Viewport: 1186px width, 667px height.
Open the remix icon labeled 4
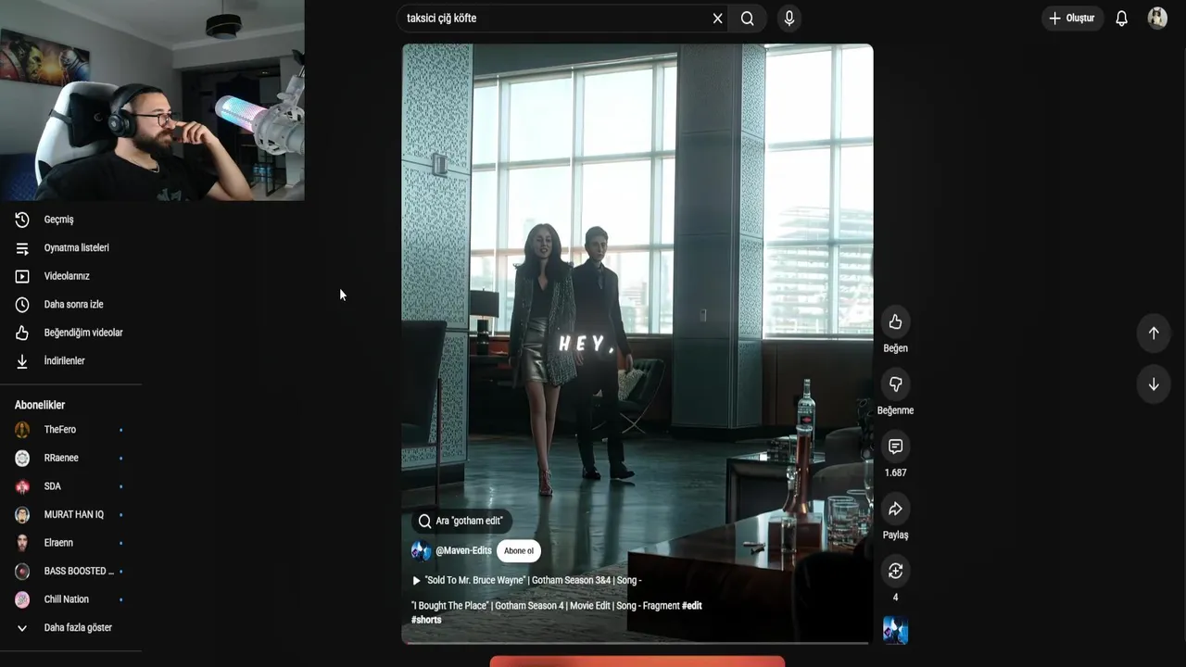point(895,572)
